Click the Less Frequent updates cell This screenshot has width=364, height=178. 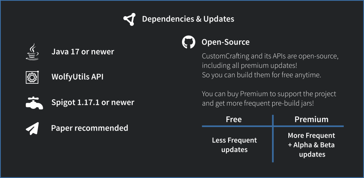click(x=234, y=145)
